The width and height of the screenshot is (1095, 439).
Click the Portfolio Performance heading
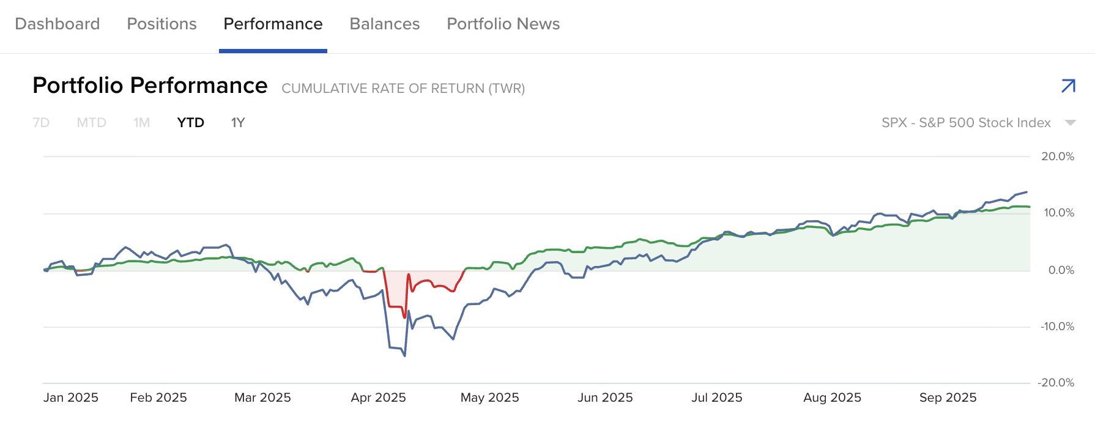(150, 86)
